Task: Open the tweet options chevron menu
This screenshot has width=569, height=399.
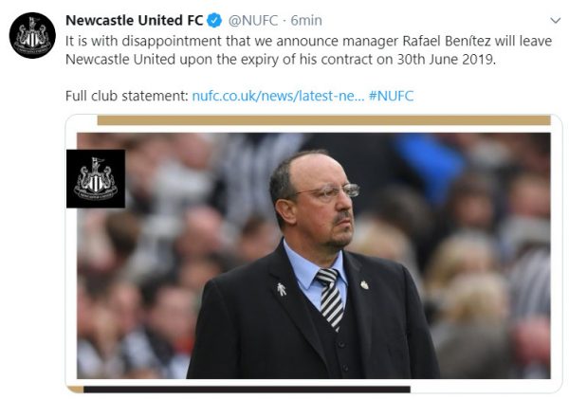Action: pos(555,20)
